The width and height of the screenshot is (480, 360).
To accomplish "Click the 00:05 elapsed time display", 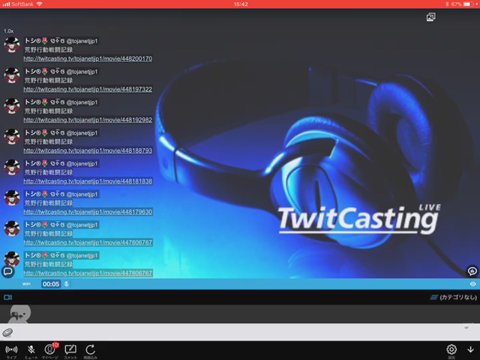I will [51, 284].
